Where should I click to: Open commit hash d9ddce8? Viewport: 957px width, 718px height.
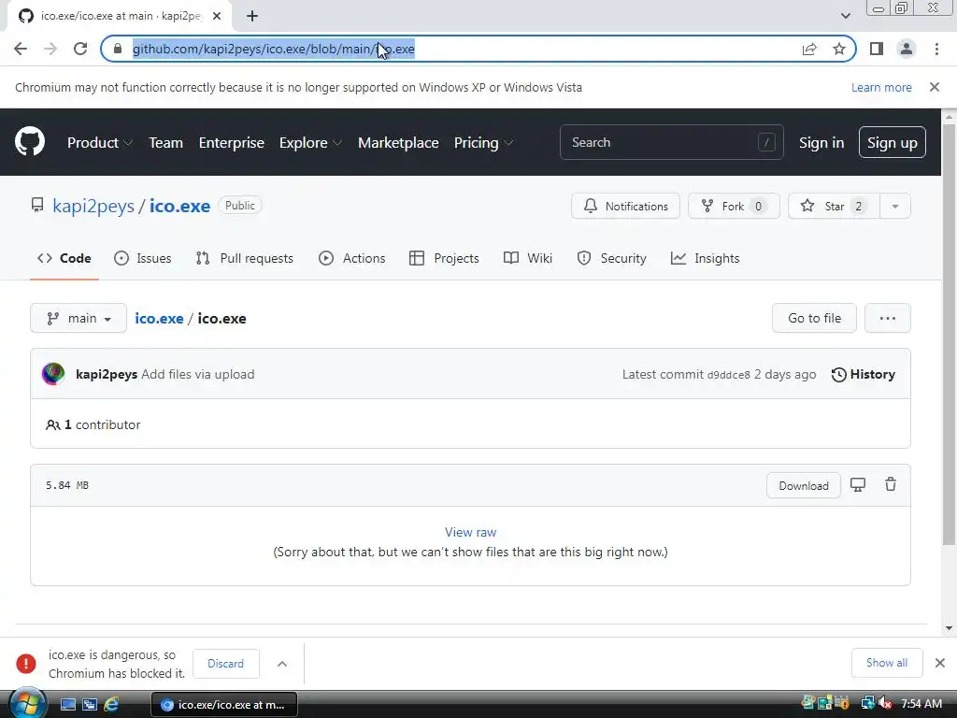728,375
